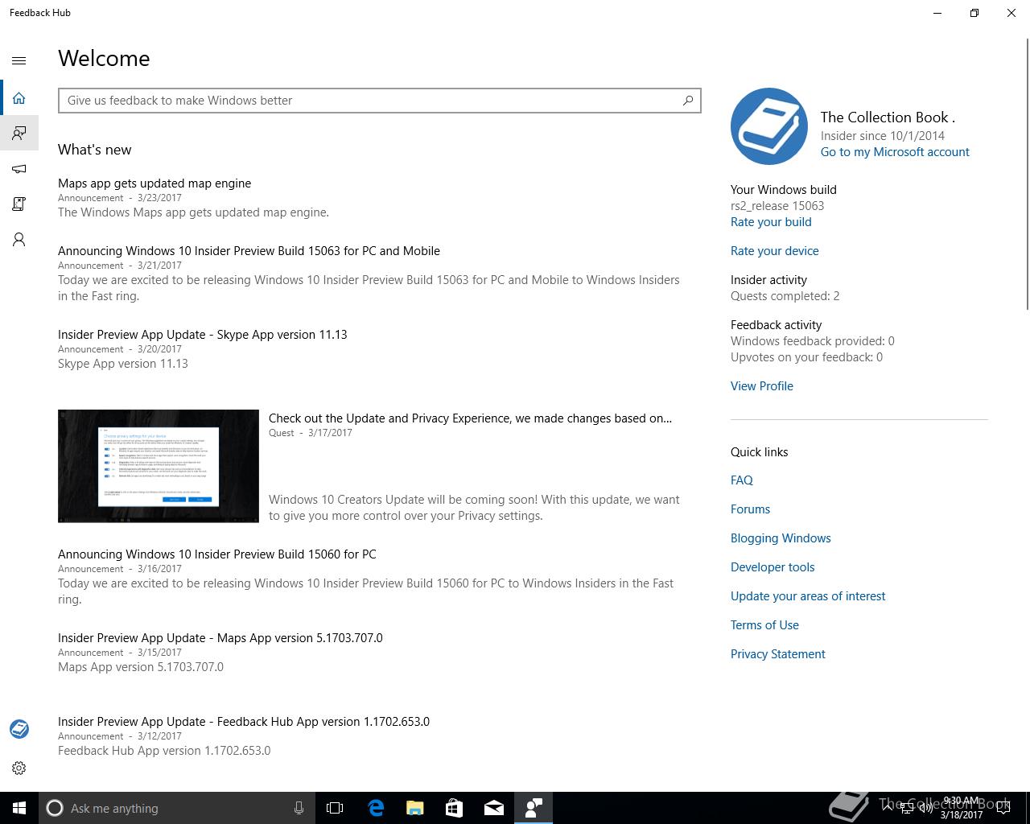The image size is (1030, 824).
Task: Click Rate your build link
Action: pos(771,222)
